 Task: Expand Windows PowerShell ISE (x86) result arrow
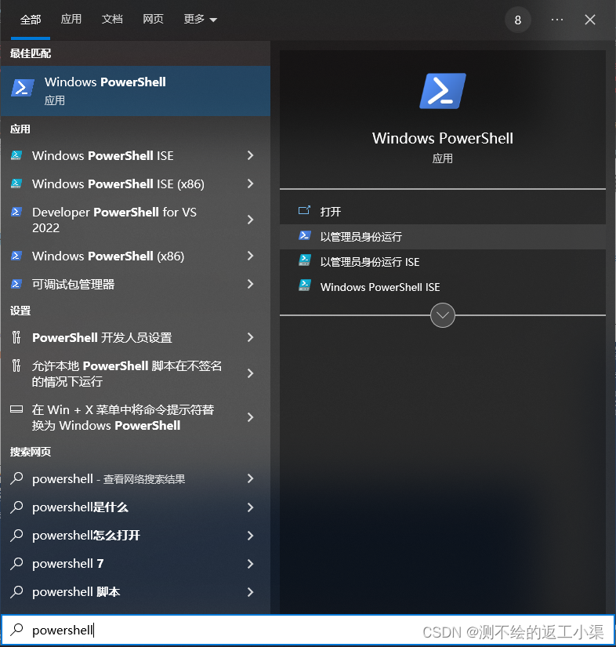[250, 184]
